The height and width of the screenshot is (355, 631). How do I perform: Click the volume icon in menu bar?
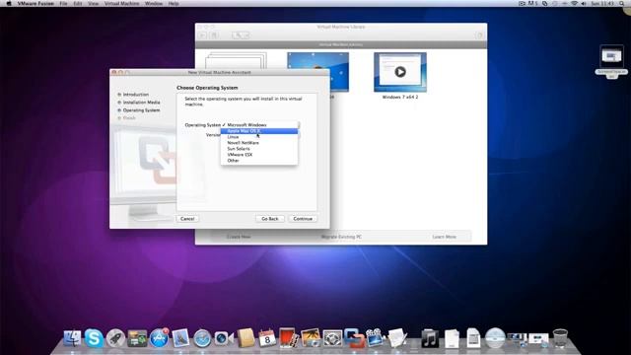(x=584, y=3)
